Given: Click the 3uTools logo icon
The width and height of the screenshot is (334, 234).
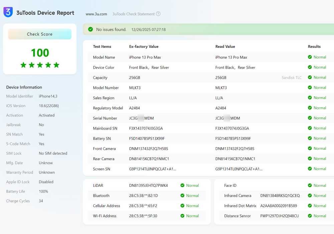Looking at the screenshot, I should click(x=8, y=12).
